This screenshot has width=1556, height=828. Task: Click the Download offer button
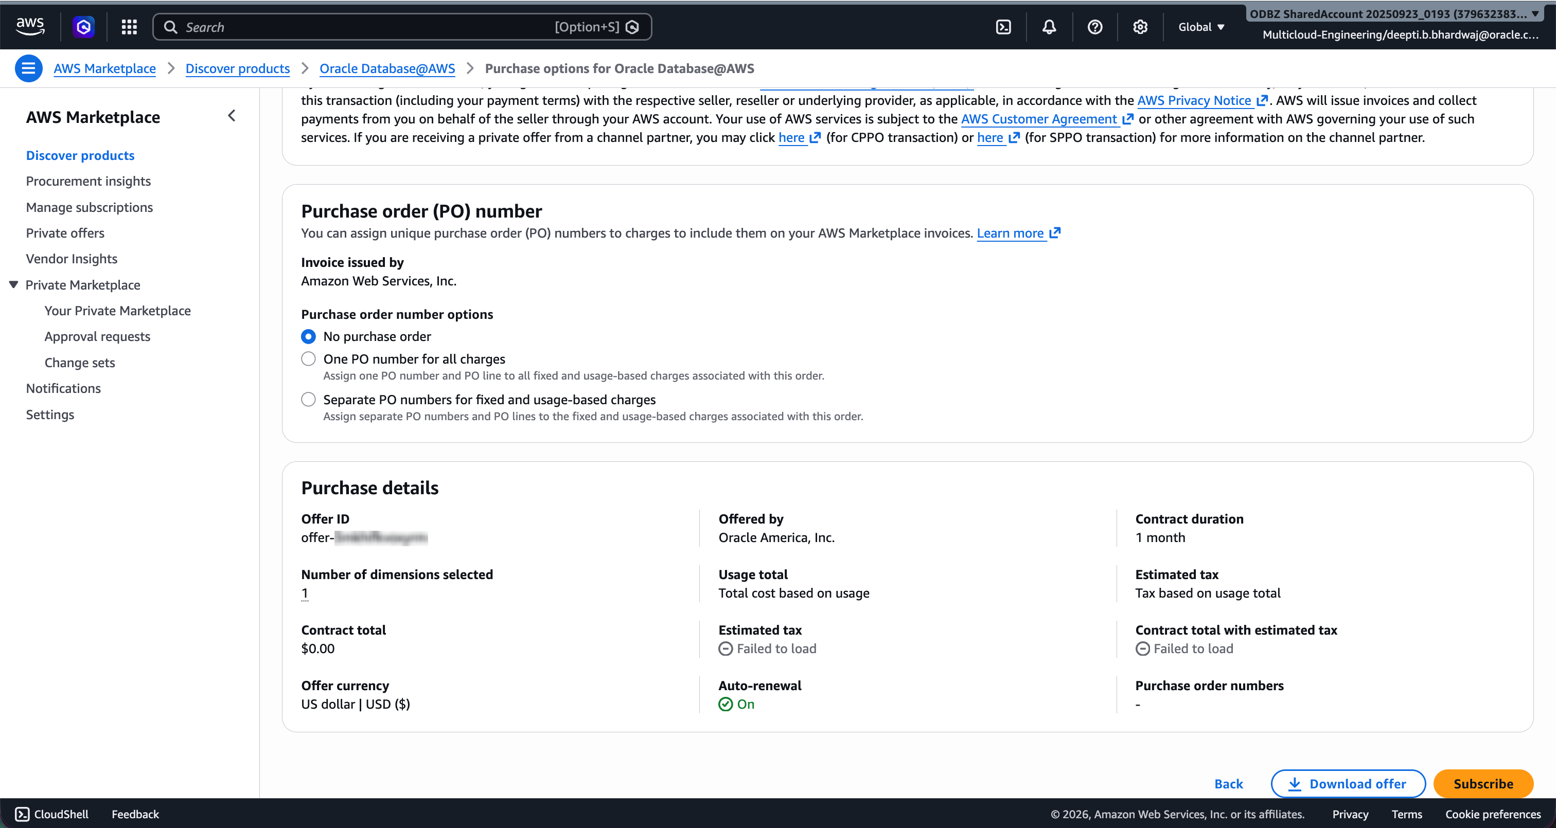tap(1348, 784)
